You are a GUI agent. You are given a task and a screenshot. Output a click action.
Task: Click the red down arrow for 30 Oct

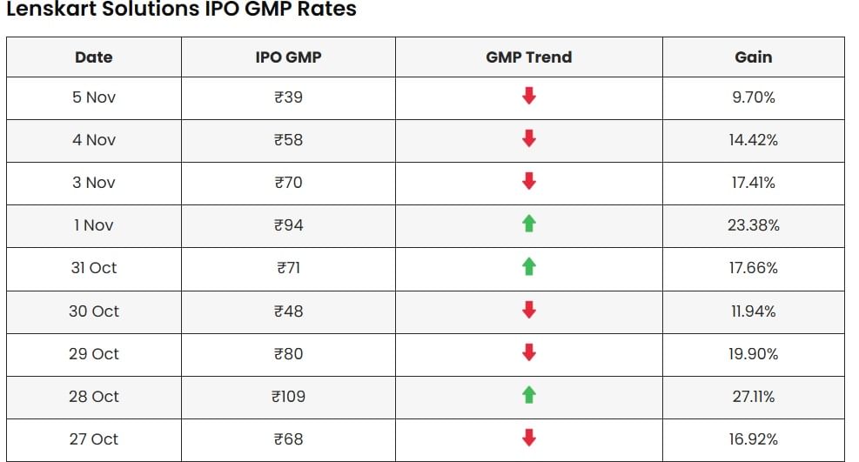coord(528,310)
